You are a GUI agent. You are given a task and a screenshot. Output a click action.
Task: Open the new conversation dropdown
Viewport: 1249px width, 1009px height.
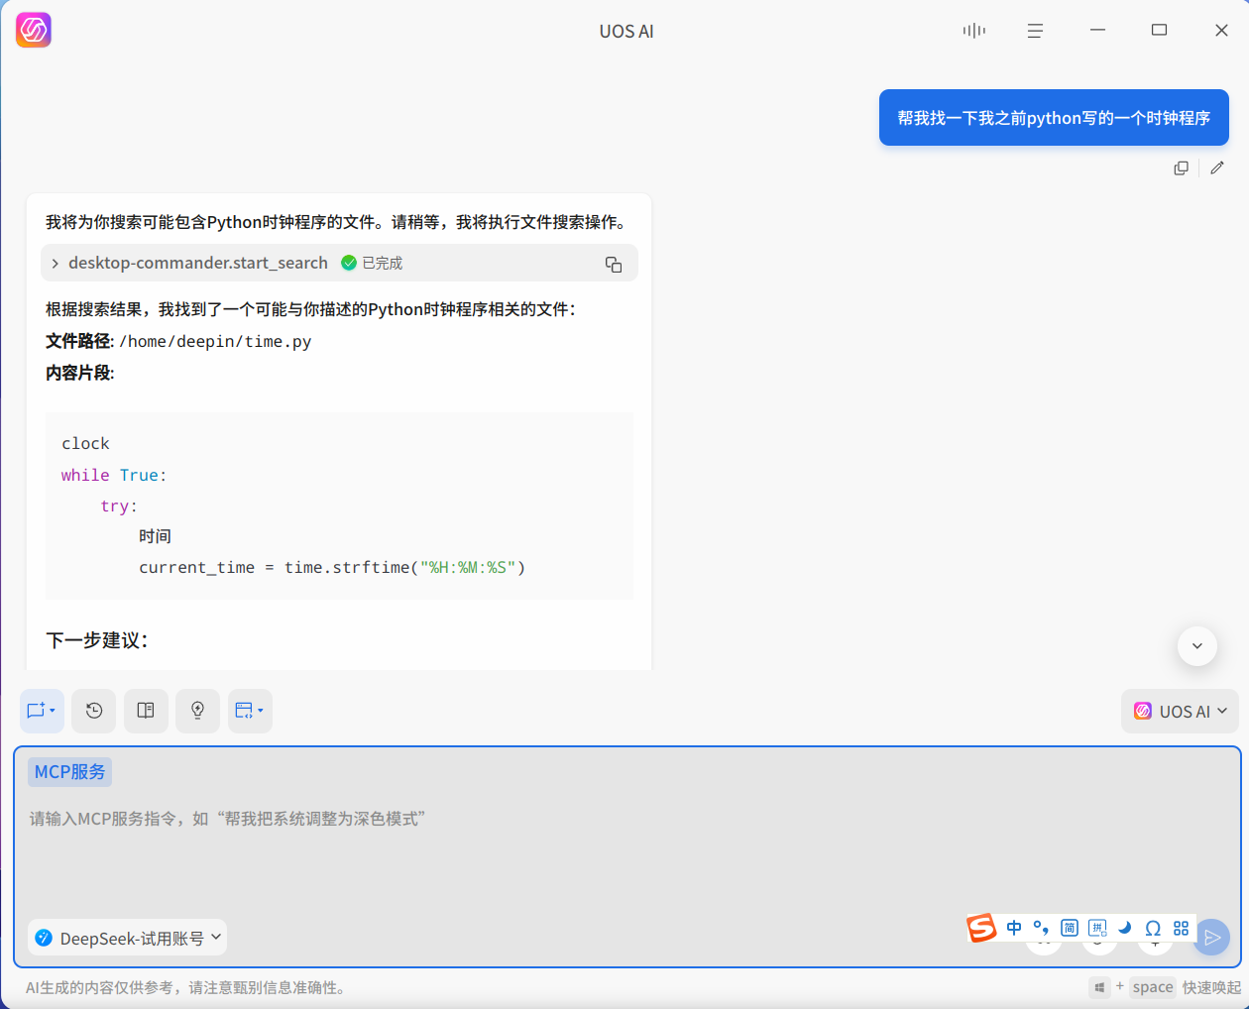tap(42, 711)
